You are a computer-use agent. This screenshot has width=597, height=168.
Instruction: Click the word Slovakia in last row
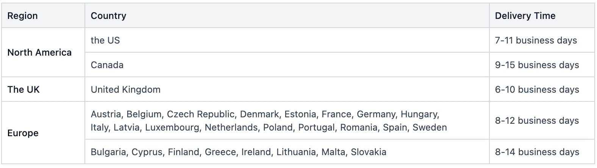click(369, 152)
